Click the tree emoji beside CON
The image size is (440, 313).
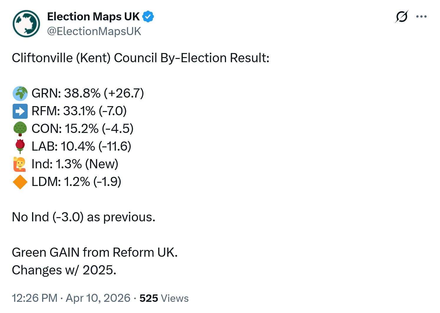click(x=20, y=129)
